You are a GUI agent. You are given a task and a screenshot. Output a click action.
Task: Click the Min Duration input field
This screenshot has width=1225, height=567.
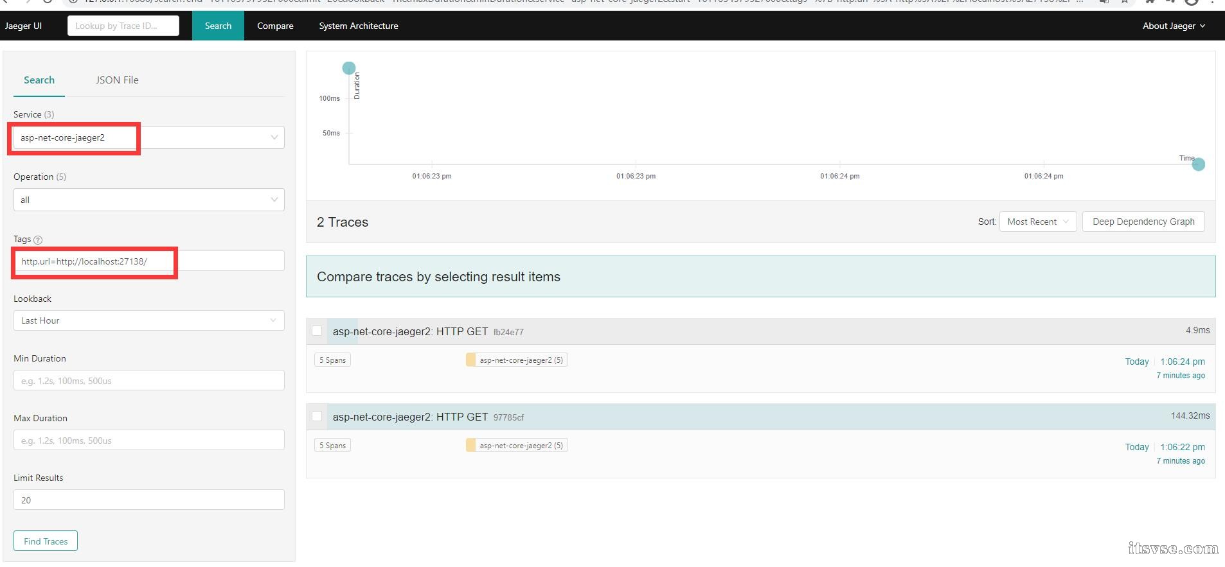[148, 380]
